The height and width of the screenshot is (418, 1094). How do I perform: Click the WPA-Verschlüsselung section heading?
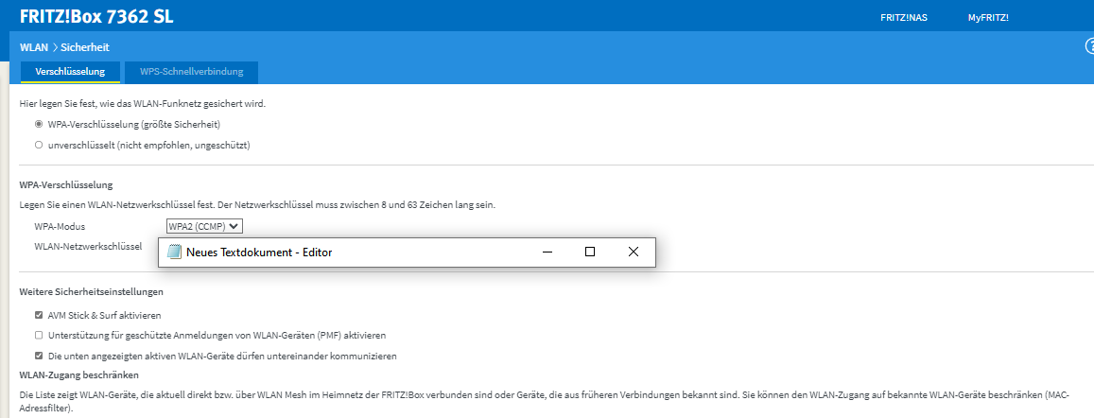pos(66,185)
